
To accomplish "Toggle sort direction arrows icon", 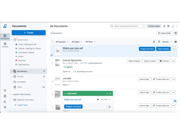I will click(159, 42).
